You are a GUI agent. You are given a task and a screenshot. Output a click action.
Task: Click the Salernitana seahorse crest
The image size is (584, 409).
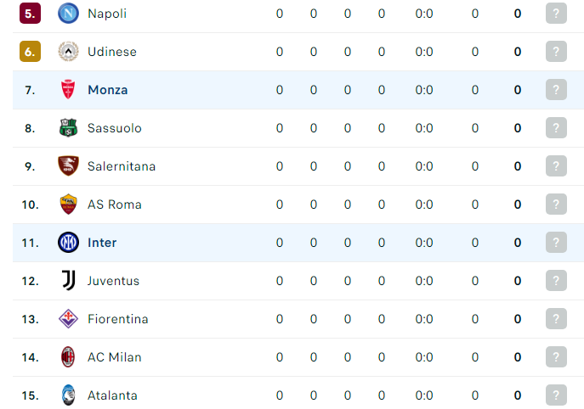68,165
